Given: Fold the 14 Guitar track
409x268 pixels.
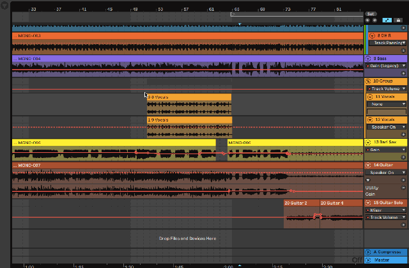Looking at the screenshot, I should pos(369,165).
